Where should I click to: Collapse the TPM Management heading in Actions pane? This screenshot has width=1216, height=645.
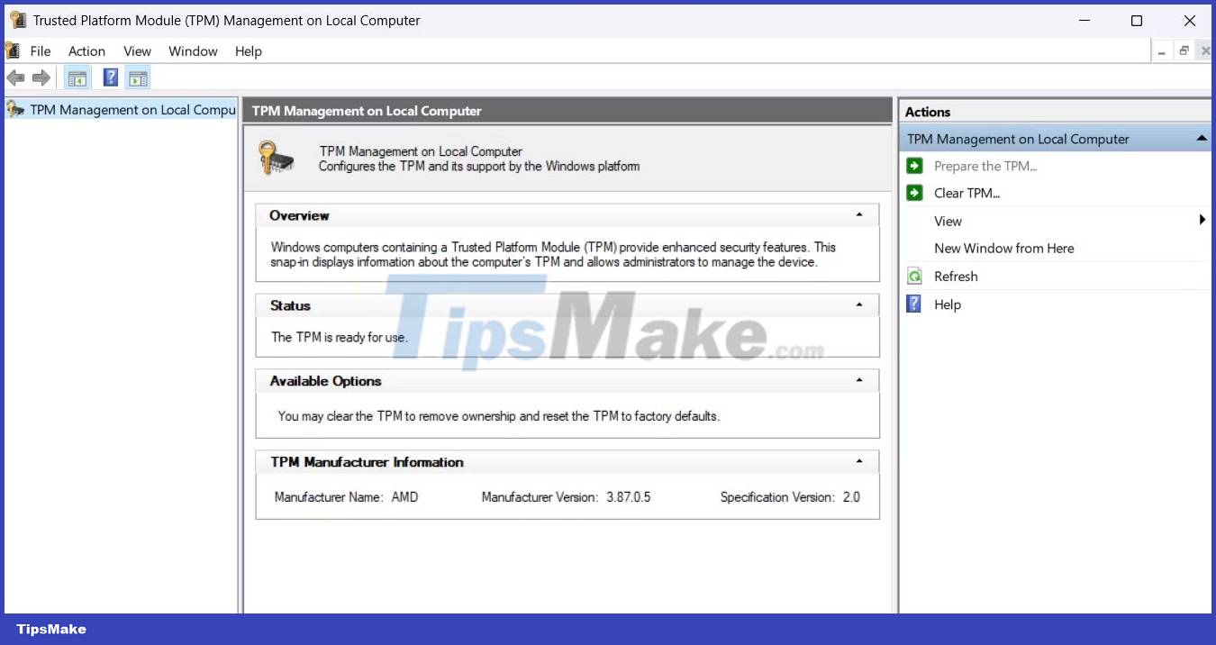1201,139
